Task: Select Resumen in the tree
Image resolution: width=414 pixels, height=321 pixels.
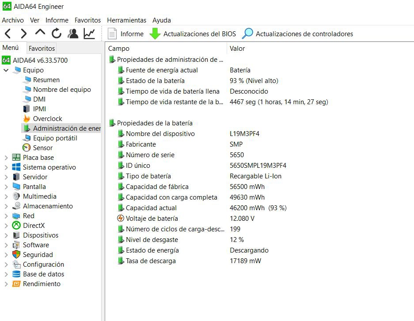Action: 46,79
